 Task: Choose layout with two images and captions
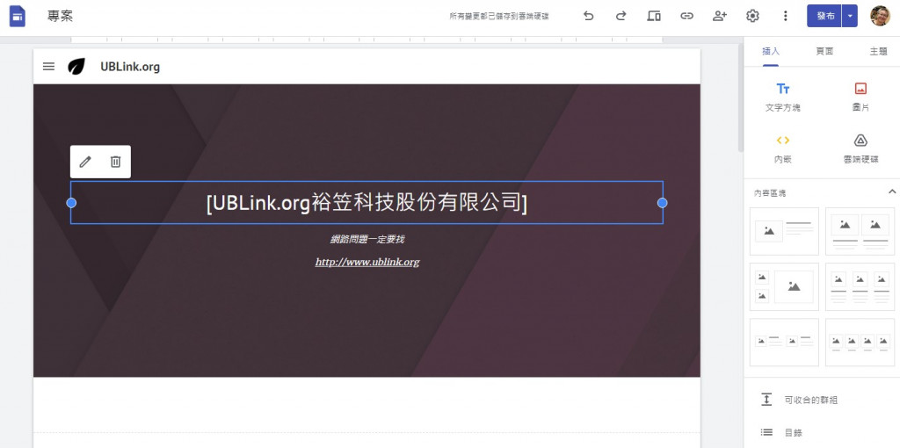(860, 231)
